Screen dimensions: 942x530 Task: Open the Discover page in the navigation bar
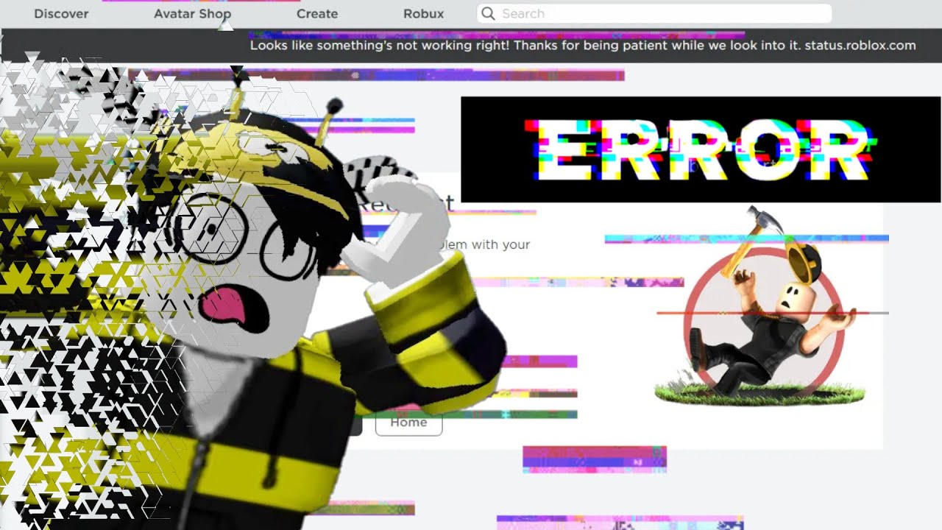tap(61, 13)
